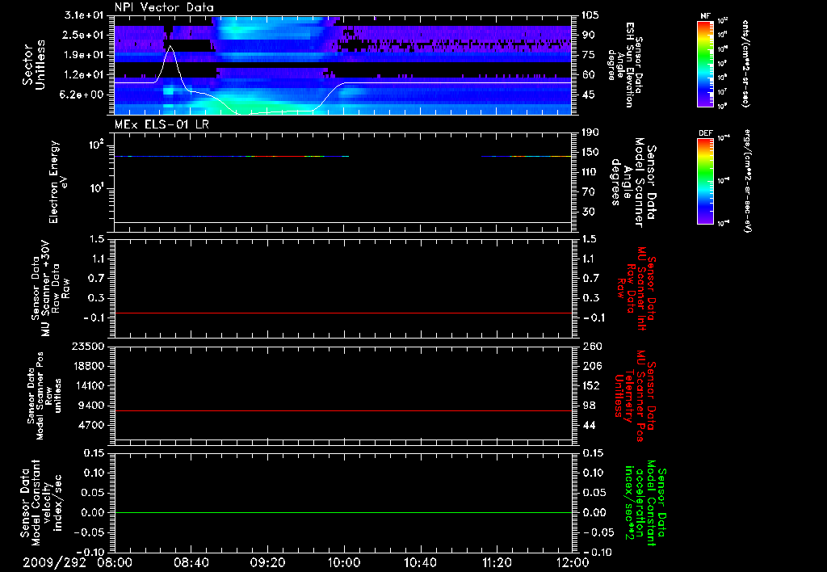
Task: Click the green 'Model Constant acceleration' label
Action: pos(645,503)
